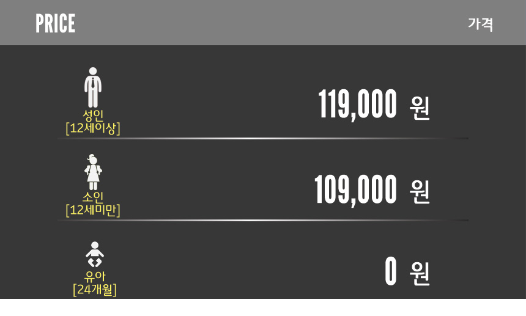Click the baby infant icon
This screenshot has width=526, height=316.
pyautogui.click(x=94, y=254)
